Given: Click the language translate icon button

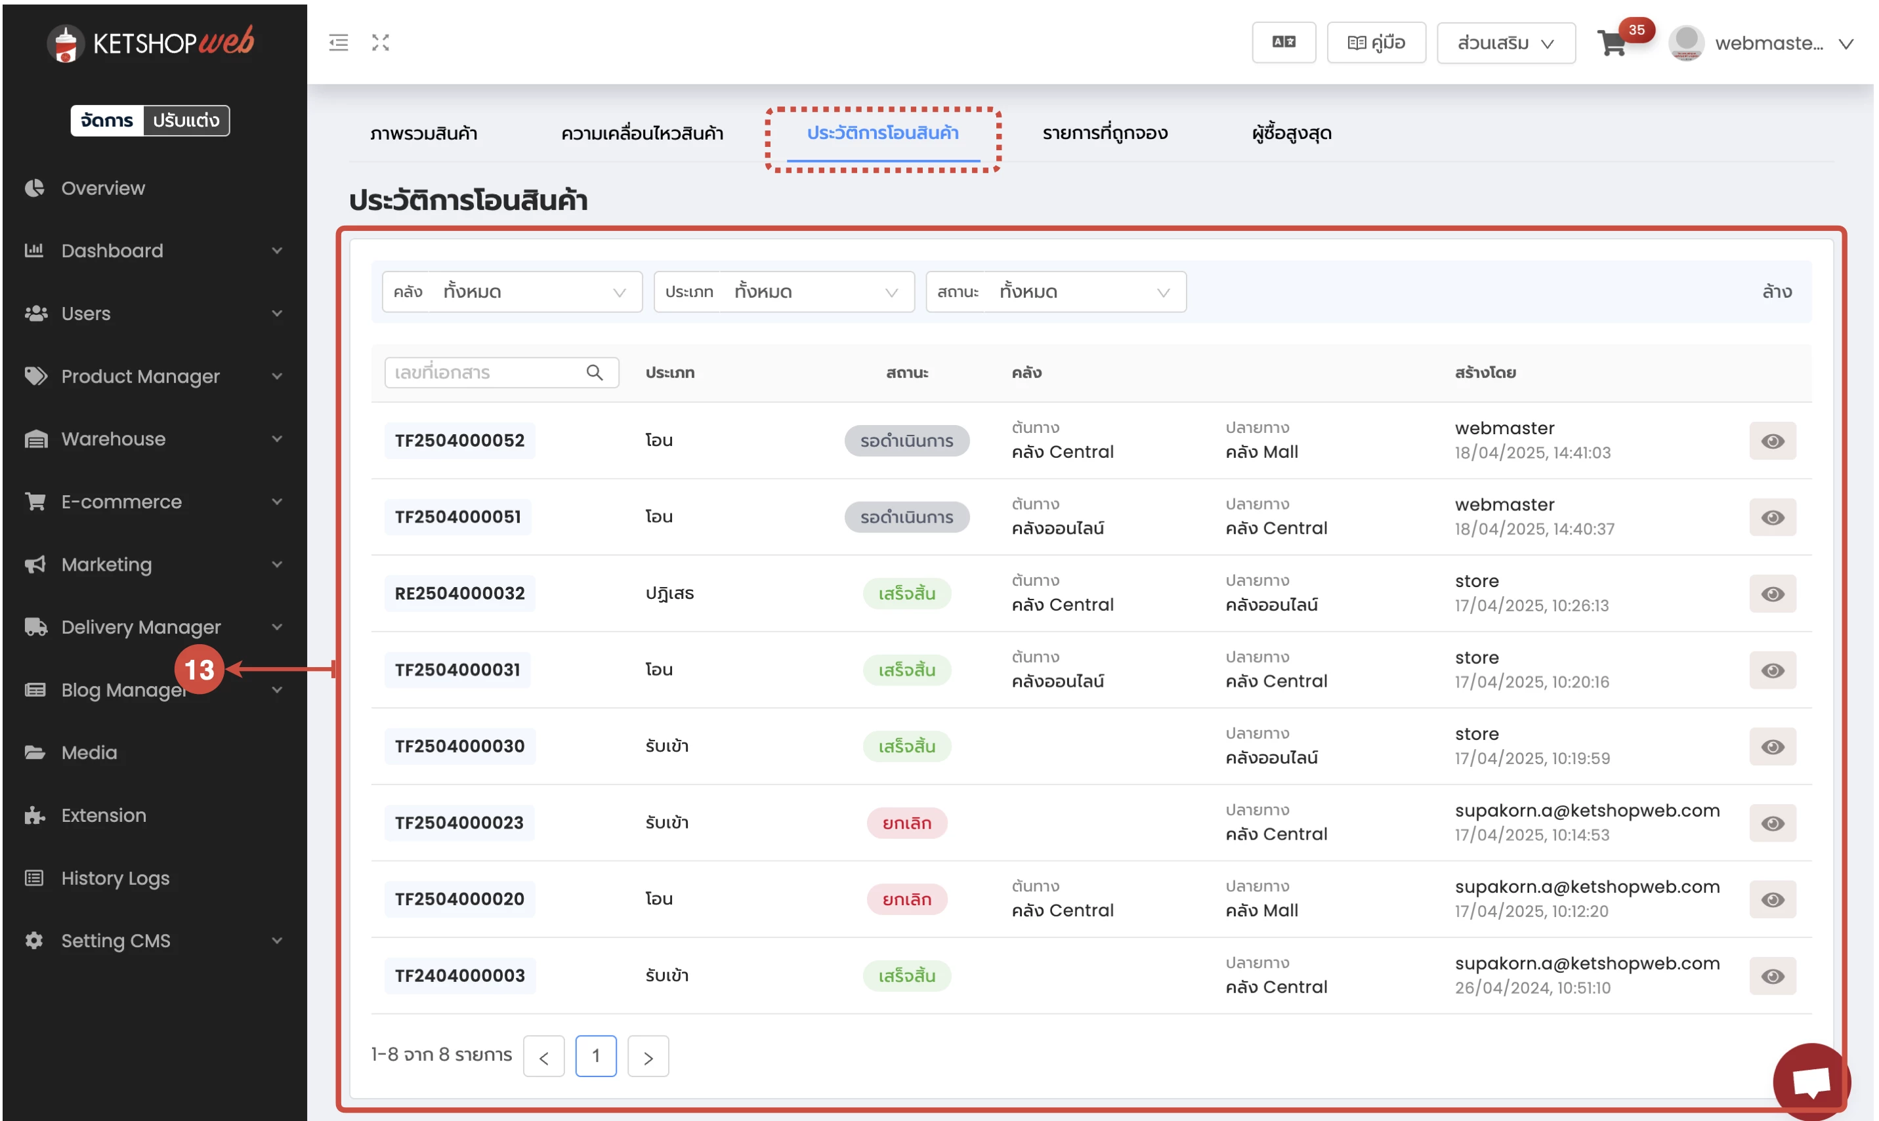Looking at the screenshot, I should pos(1284,43).
